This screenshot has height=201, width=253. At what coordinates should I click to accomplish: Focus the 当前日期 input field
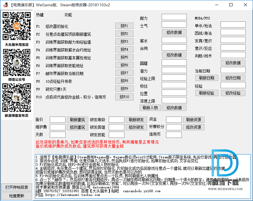tap(233, 70)
